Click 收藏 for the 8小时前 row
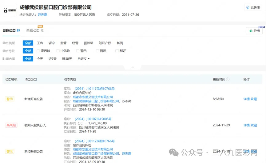Screen dimensions: 266x163 254,99
